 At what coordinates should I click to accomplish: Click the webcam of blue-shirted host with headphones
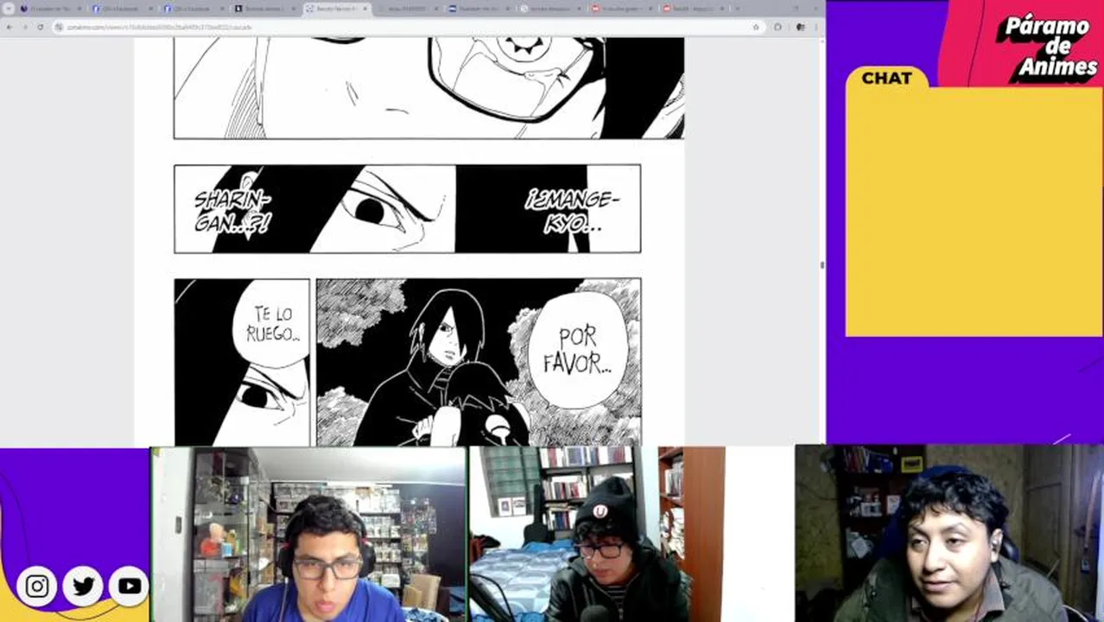(x=308, y=534)
